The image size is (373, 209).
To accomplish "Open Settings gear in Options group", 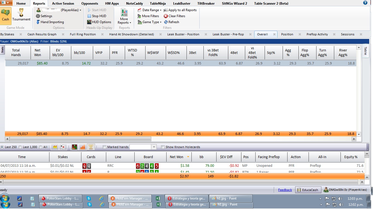I will (44, 16).
